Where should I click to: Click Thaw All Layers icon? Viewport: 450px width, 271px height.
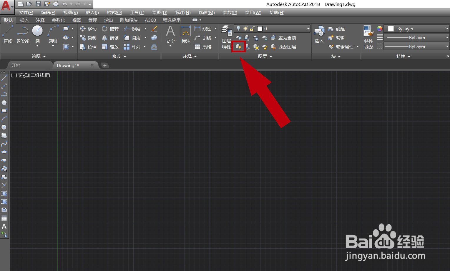pyautogui.click(x=256, y=47)
